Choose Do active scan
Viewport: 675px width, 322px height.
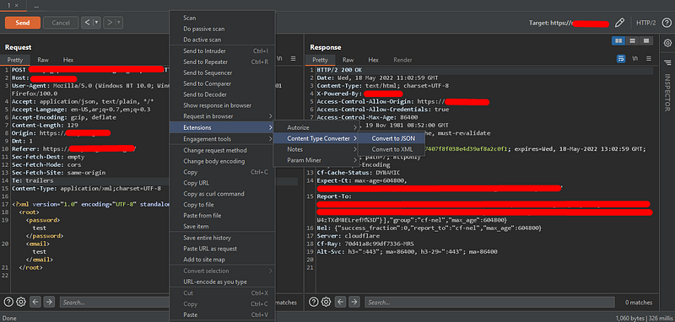222,40
